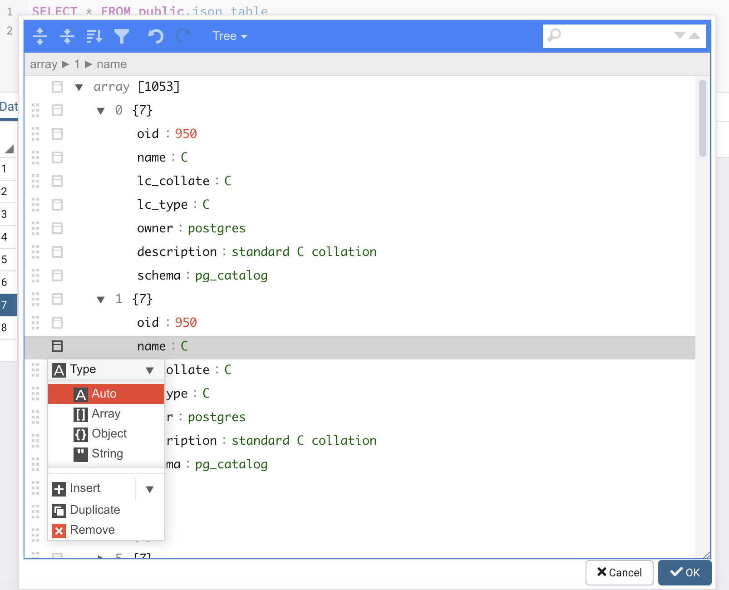Jump to next search result arrow
This screenshot has height=590, width=729.
[680, 35]
